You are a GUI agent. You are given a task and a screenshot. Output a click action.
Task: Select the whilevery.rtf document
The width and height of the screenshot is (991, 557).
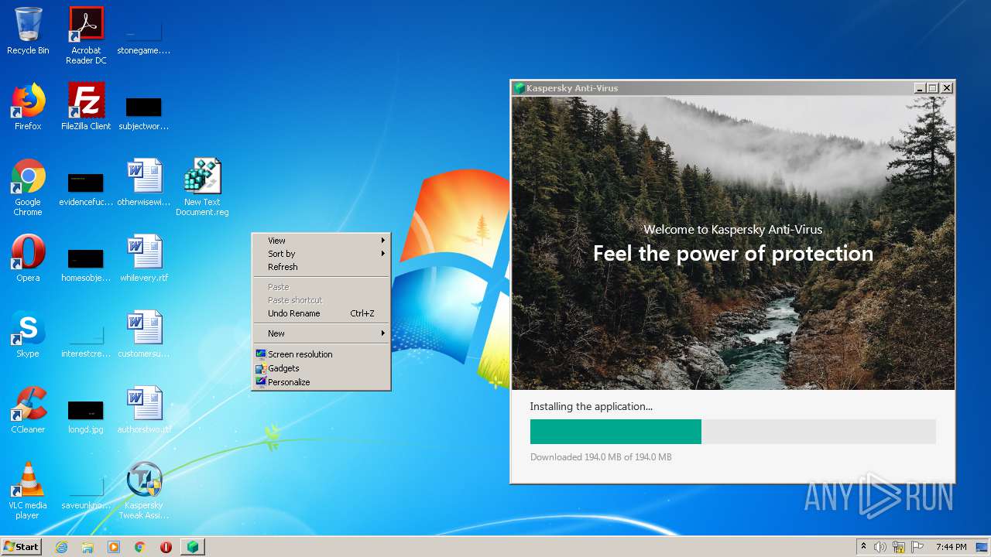[x=144, y=258]
